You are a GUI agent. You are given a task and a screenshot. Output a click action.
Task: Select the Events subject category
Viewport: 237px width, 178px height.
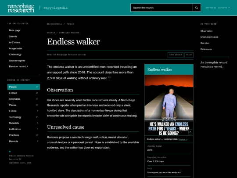(x=24, y=111)
